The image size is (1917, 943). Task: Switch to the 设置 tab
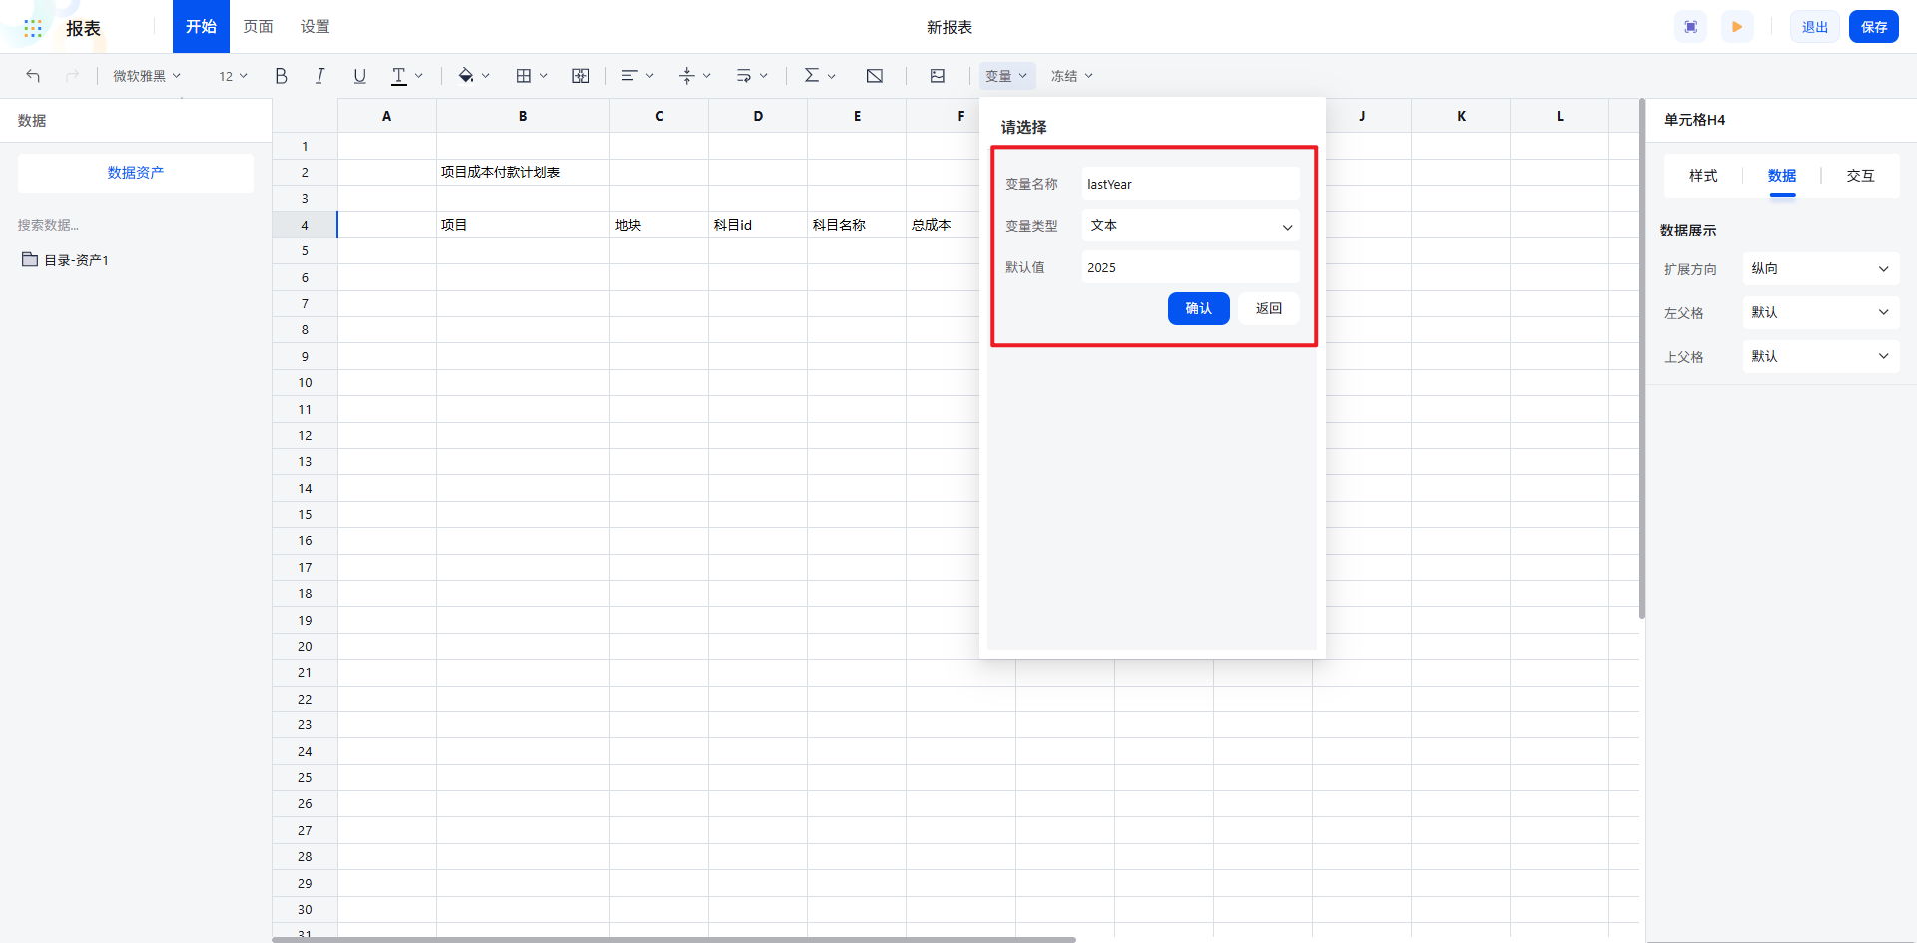[x=315, y=27]
